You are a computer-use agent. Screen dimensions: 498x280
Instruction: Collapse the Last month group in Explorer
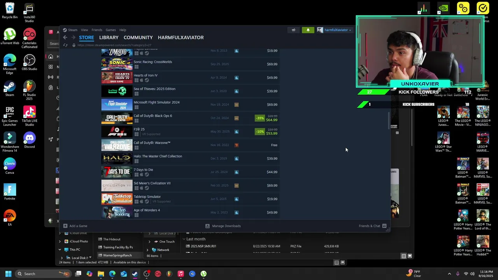pos(184,239)
